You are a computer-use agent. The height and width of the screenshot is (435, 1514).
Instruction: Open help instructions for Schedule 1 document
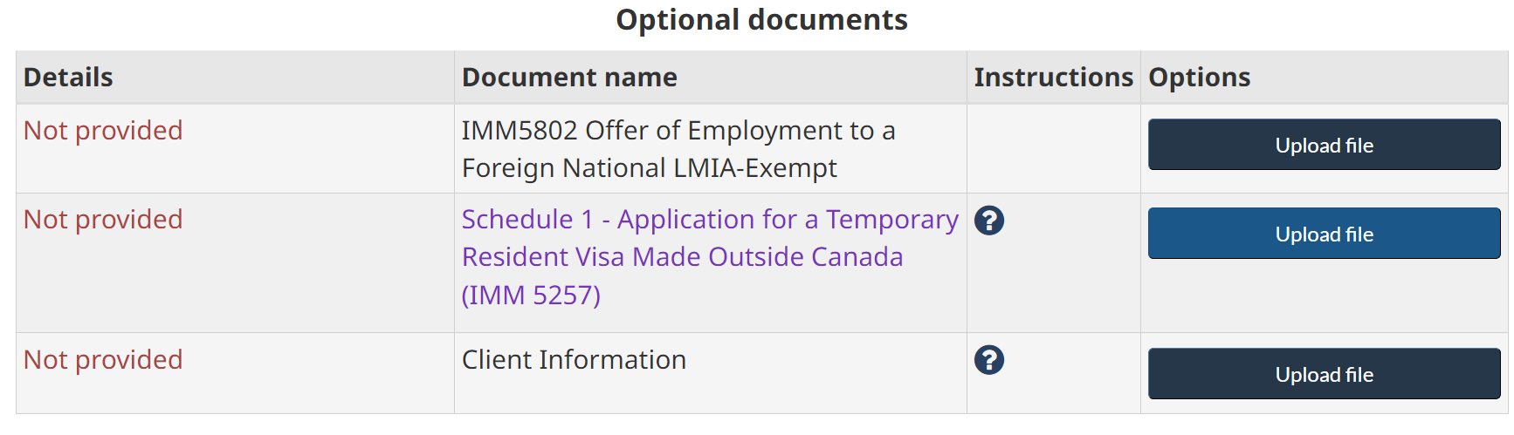point(988,221)
